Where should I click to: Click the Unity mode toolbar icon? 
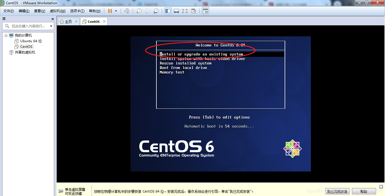(x=193, y=11)
